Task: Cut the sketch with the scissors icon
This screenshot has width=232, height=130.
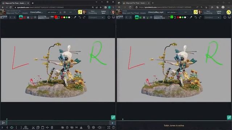Action: 33,127
